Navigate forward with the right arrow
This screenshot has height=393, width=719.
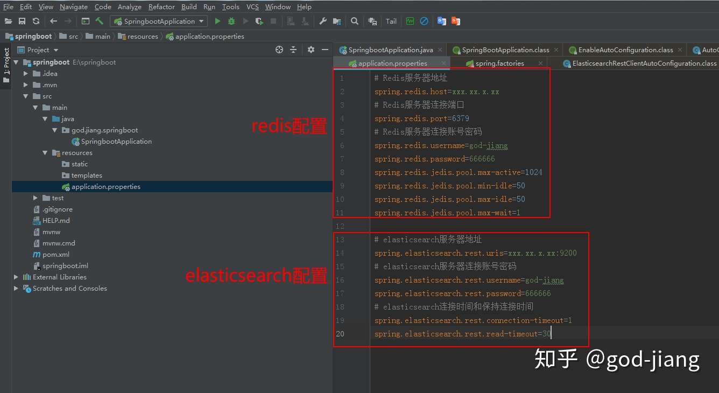(68, 21)
